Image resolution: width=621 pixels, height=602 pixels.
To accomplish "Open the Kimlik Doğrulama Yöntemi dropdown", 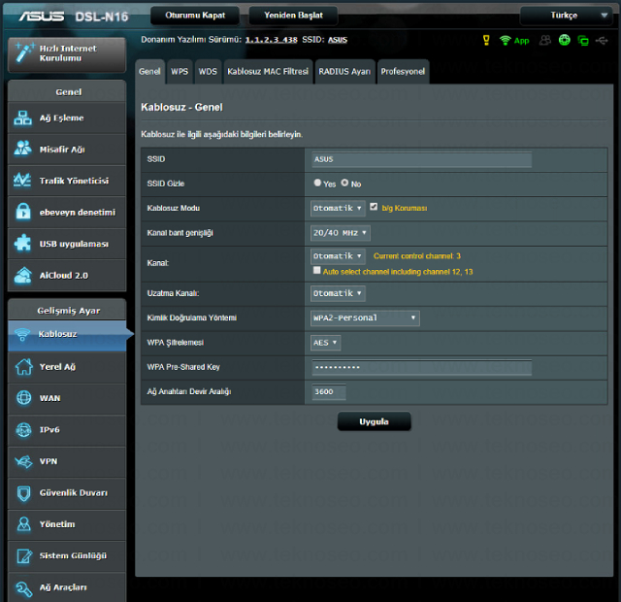I will (365, 318).
